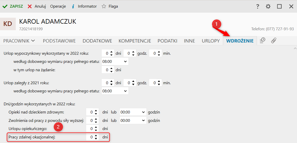Increase 2022 vacation days value
The width and height of the screenshot is (297, 143).
(112, 52)
